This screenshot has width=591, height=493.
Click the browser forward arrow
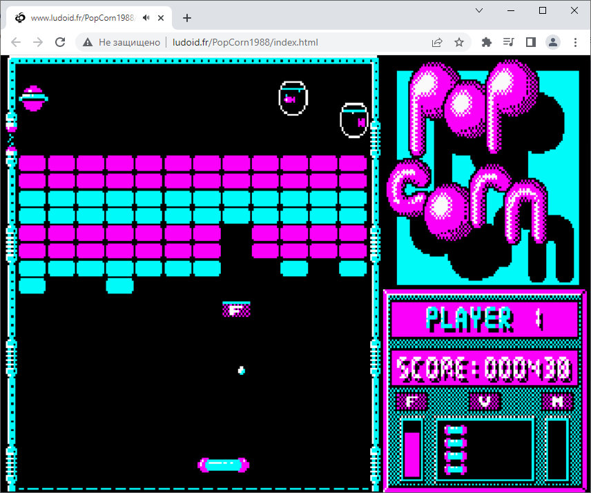pyautogui.click(x=38, y=42)
